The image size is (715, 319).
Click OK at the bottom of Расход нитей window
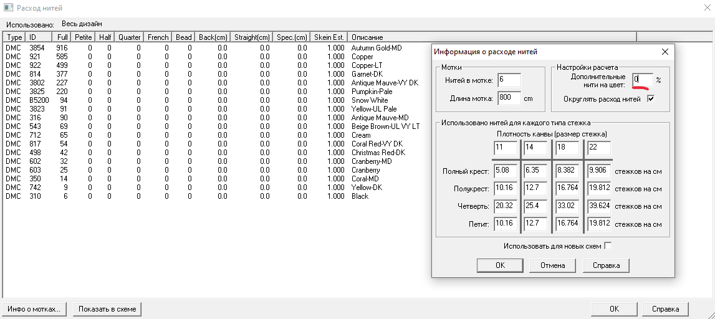614,308
